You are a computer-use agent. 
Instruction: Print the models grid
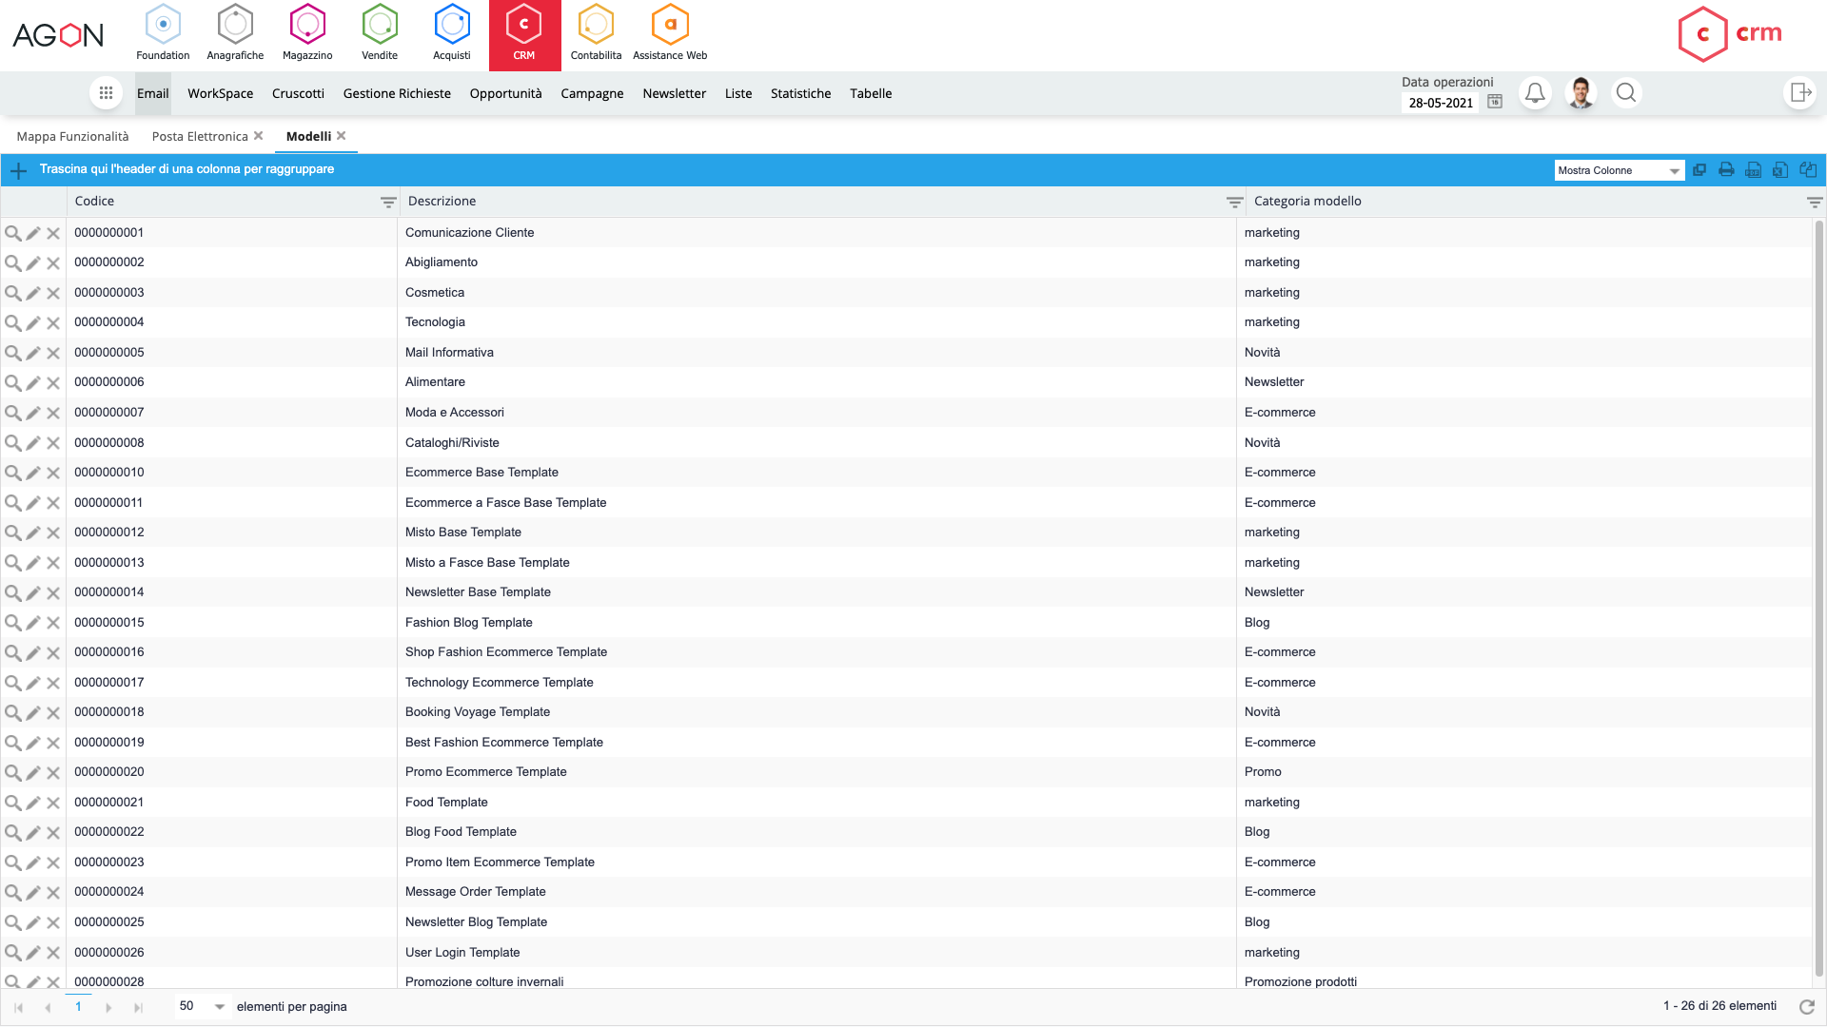tap(1726, 170)
